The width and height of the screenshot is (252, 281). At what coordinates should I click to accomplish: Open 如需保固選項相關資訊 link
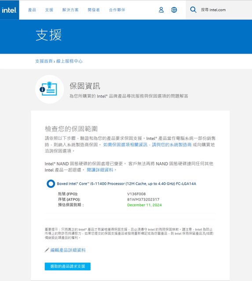(125, 144)
